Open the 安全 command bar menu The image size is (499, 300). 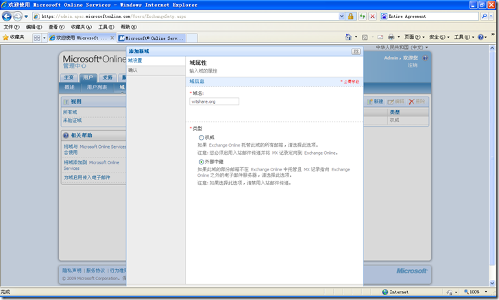pos(439,37)
